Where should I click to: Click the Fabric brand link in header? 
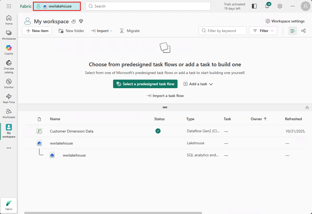pos(26,6)
